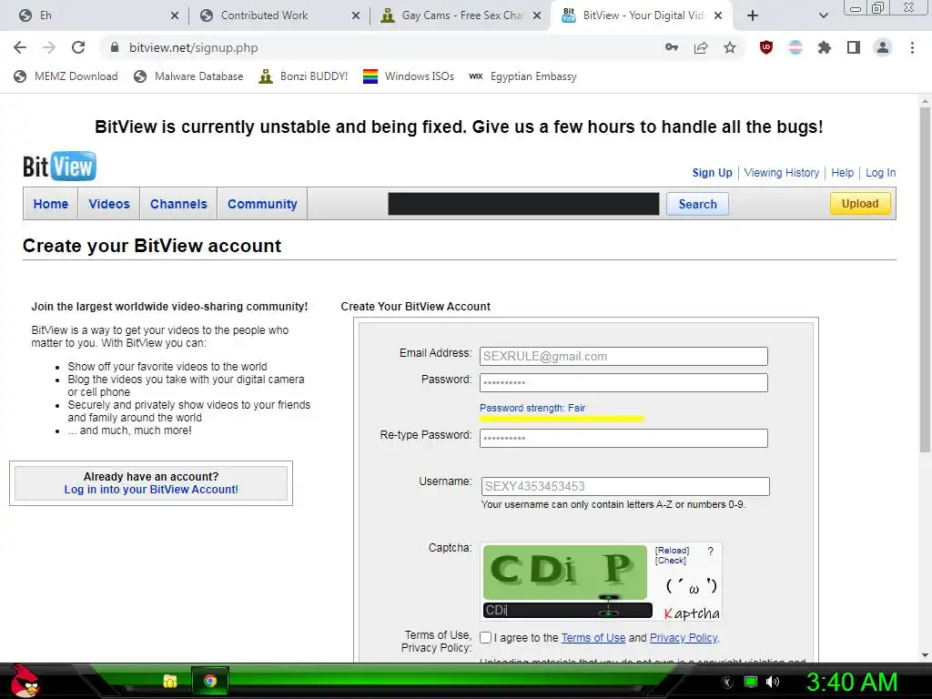Open a new tab with plus button
The height and width of the screenshot is (699, 932).
pos(753,15)
